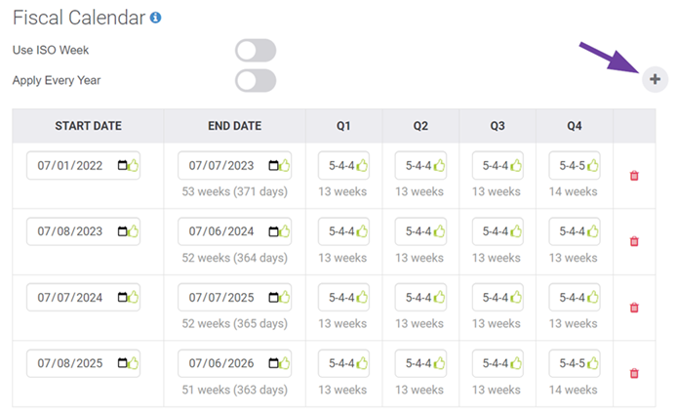This screenshot has height=414, width=677.
Task: Click the add fiscal year plus button
Action: pyautogui.click(x=655, y=78)
